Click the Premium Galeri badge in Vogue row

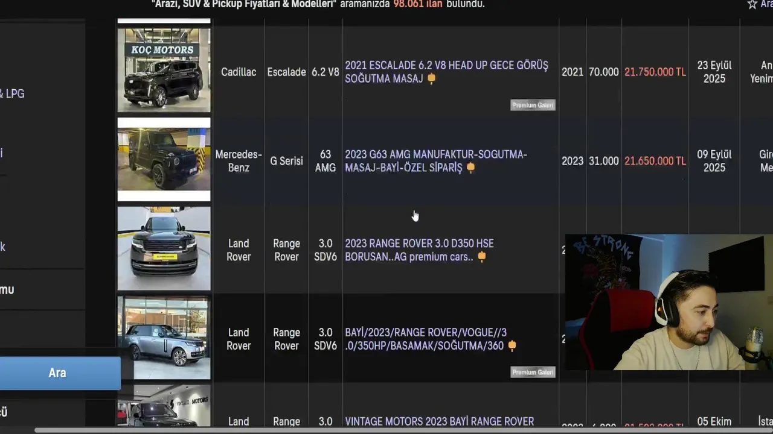(x=533, y=372)
